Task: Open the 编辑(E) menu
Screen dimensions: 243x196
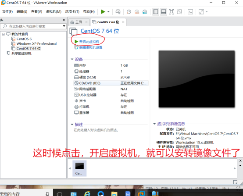Action: pos(22,12)
